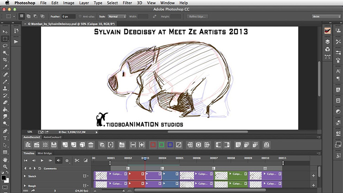Select the Move tool
Image resolution: width=343 pixels, height=193 pixels.
coord(5,32)
